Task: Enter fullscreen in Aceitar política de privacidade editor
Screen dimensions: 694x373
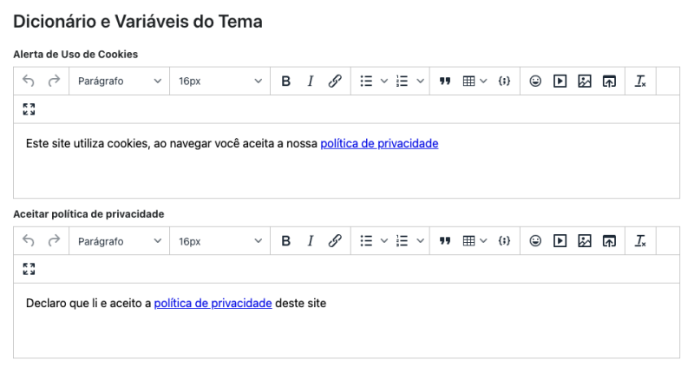Action: pyautogui.click(x=29, y=269)
